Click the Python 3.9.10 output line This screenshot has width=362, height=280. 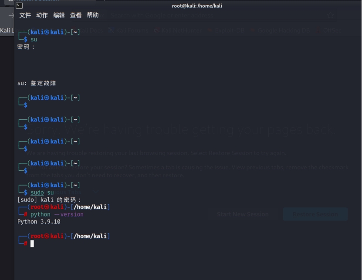click(x=39, y=222)
